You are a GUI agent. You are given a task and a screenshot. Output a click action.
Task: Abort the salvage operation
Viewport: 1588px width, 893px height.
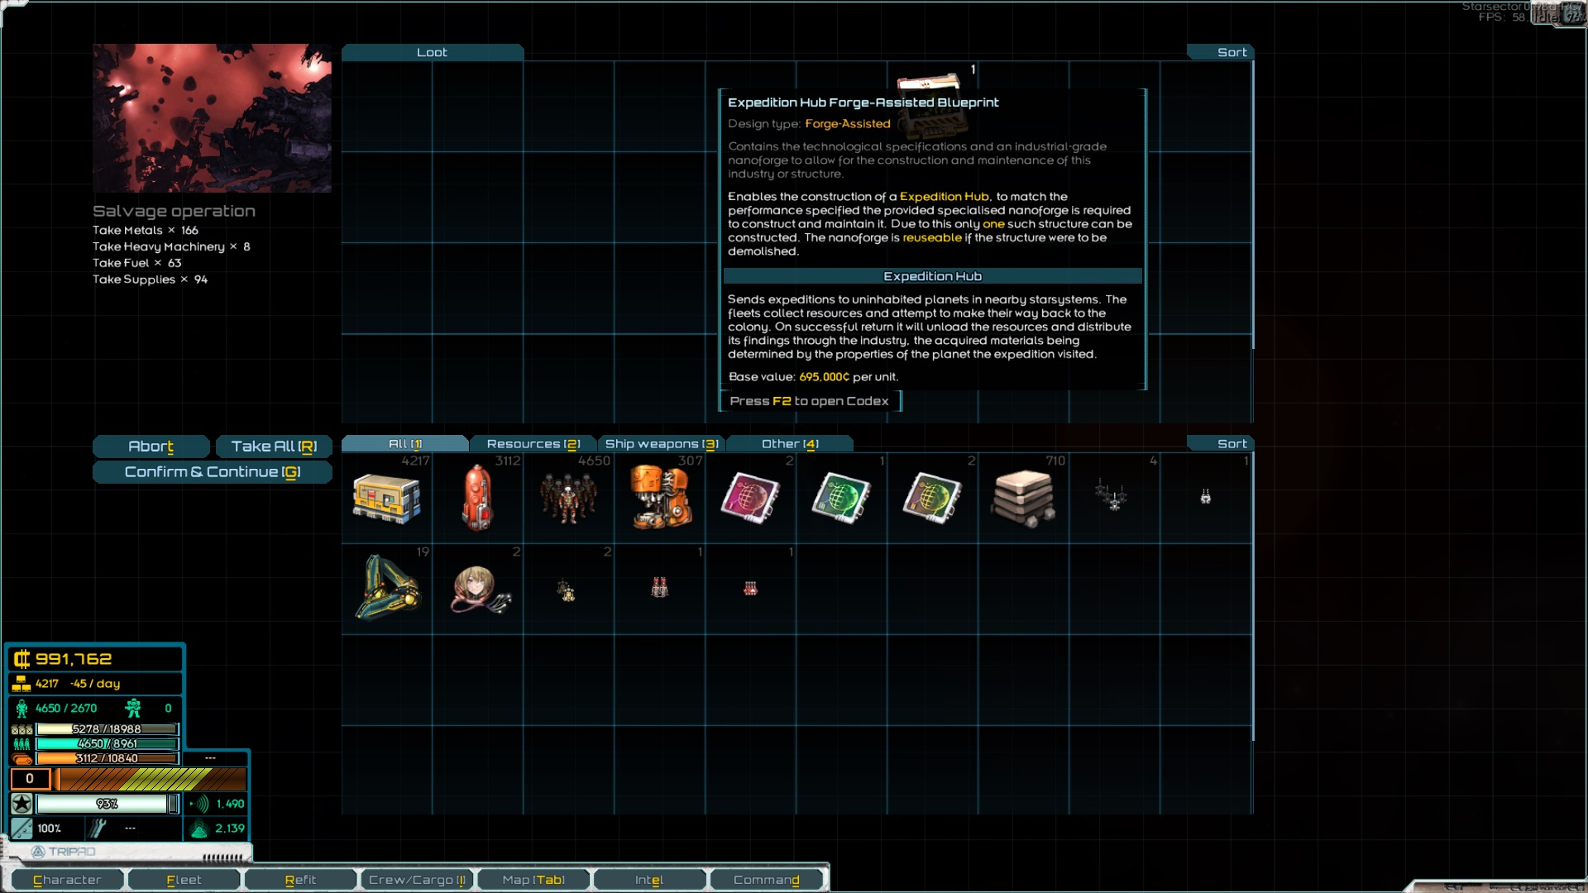pyautogui.click(x=151, y=446)
